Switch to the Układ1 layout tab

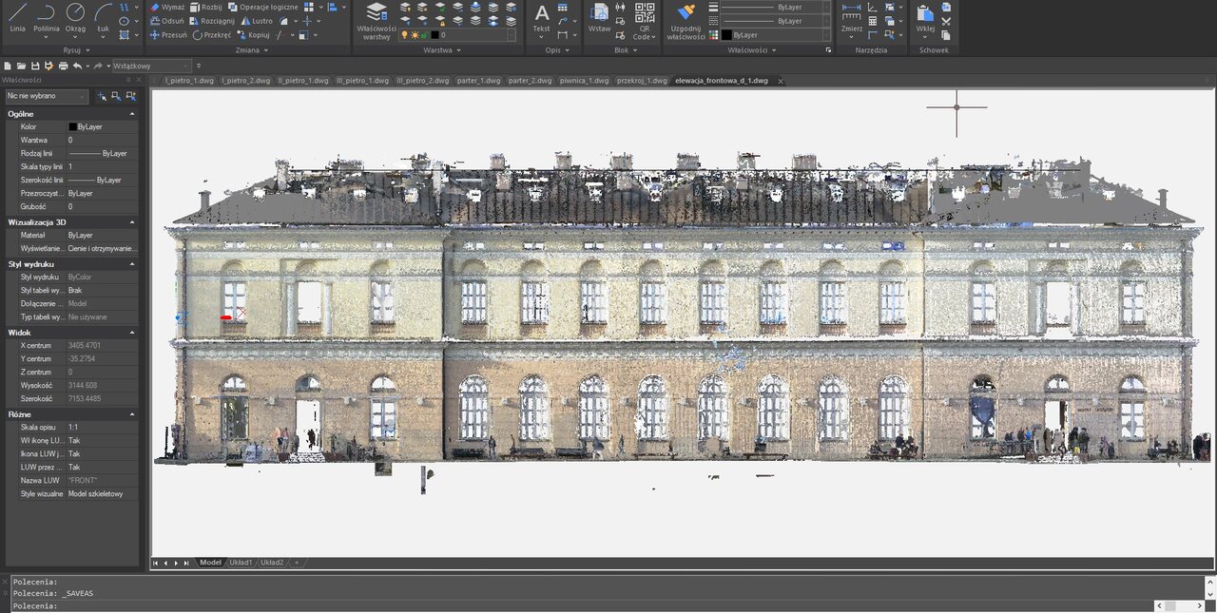pyautogui.click(x=239, y=563)
